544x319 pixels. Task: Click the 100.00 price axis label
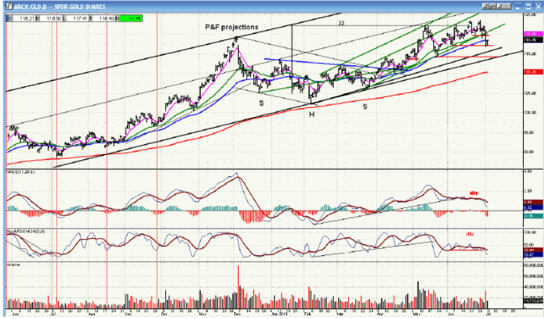click(529, 112)
